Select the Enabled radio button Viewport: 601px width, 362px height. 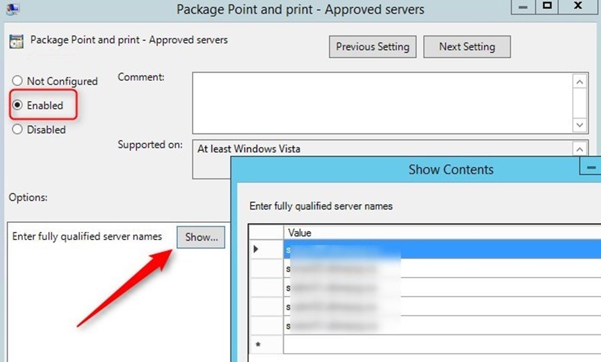click(17, 105)
